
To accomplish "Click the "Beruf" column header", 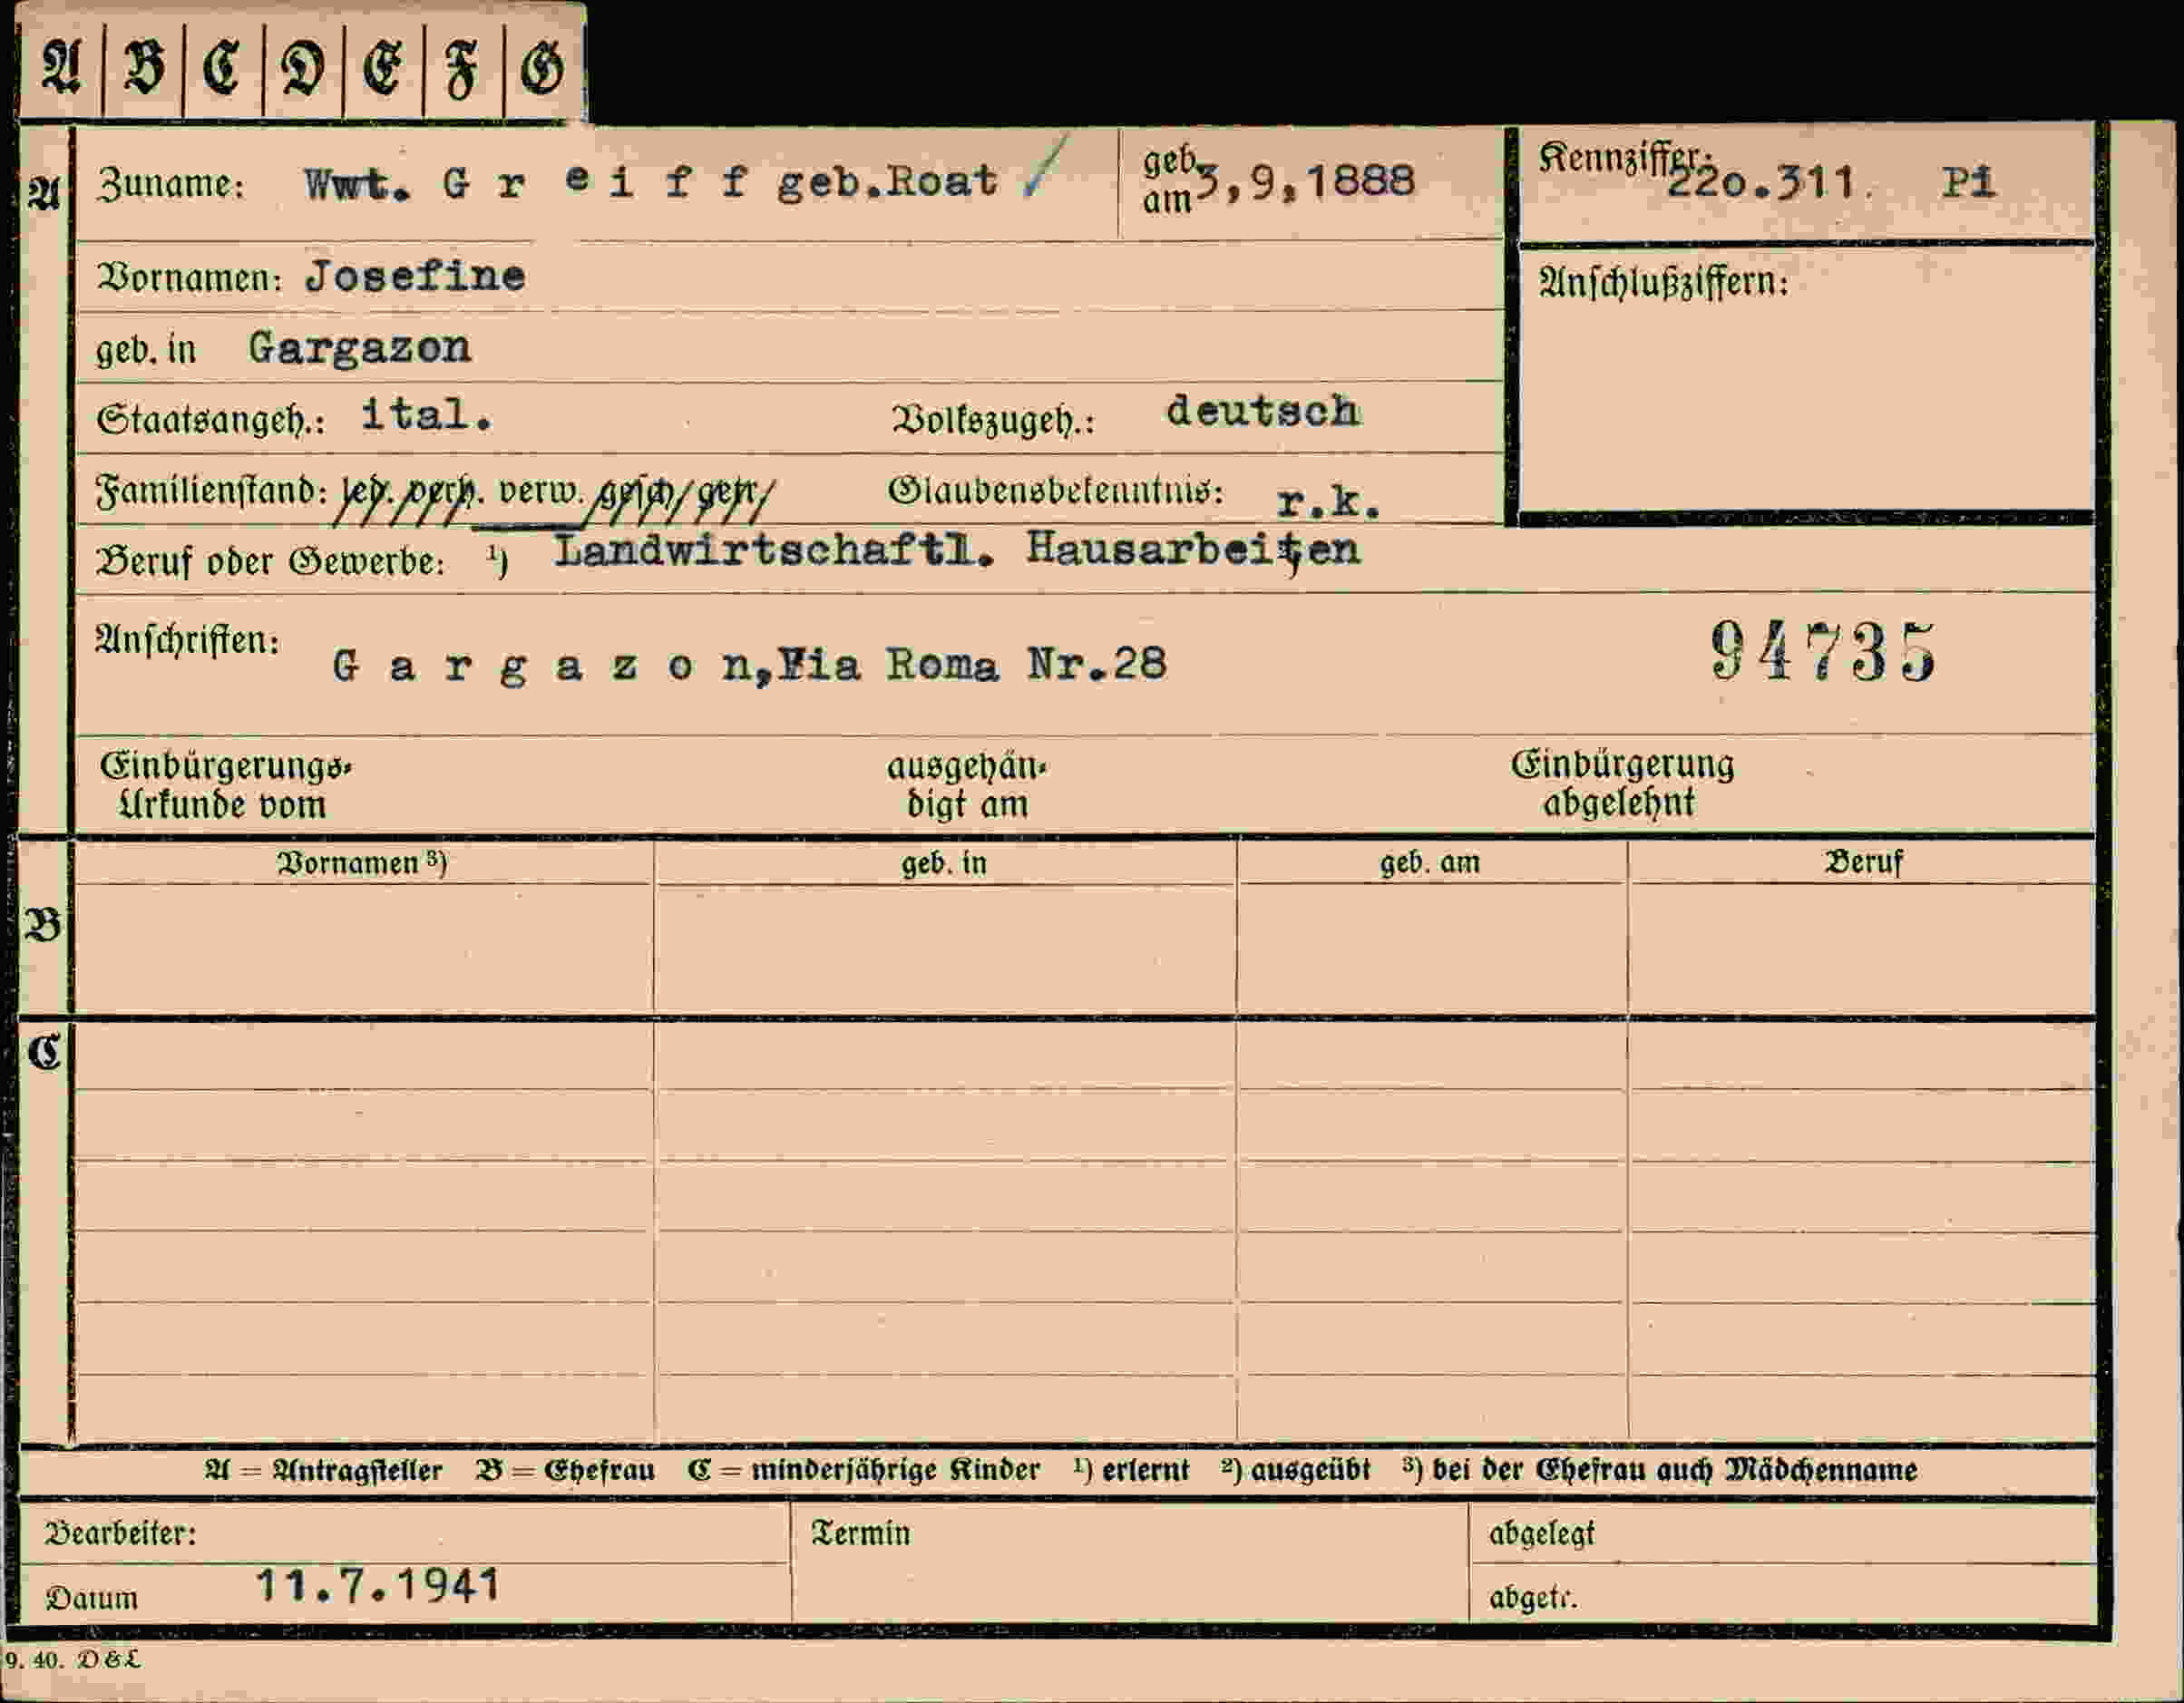I will (x=1863, y=862).
